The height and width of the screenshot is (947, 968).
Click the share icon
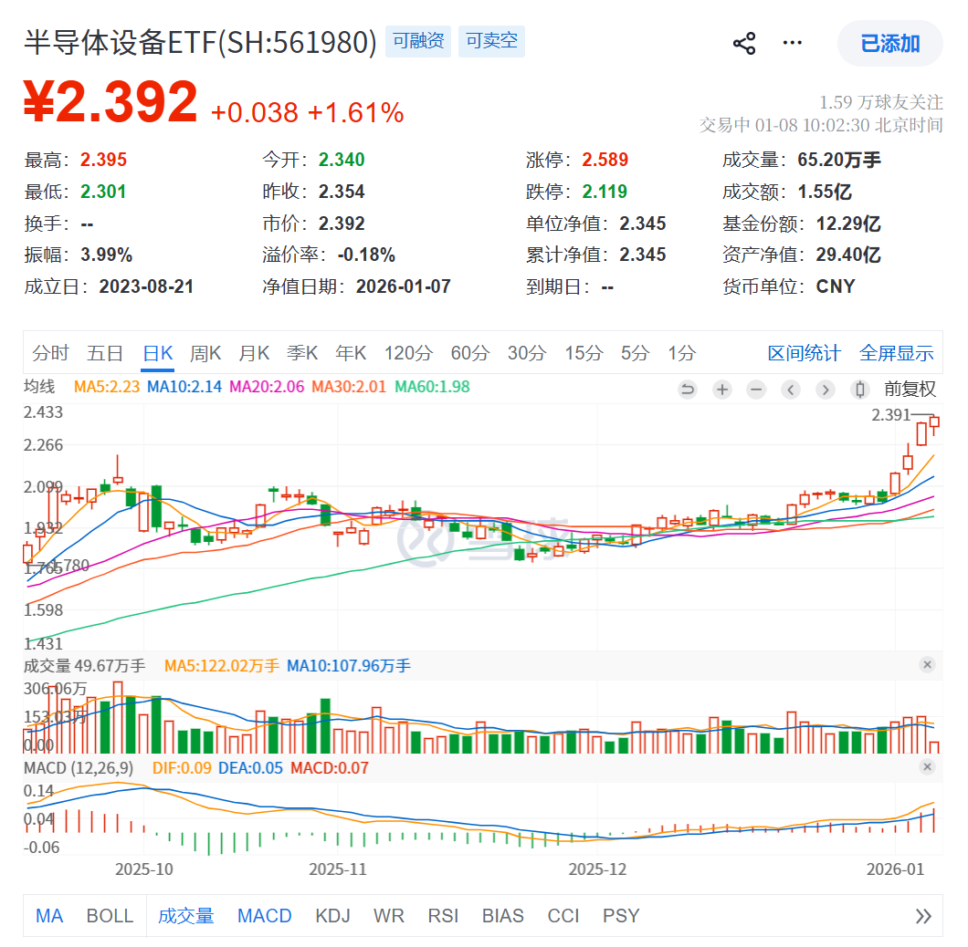point(744,43)
